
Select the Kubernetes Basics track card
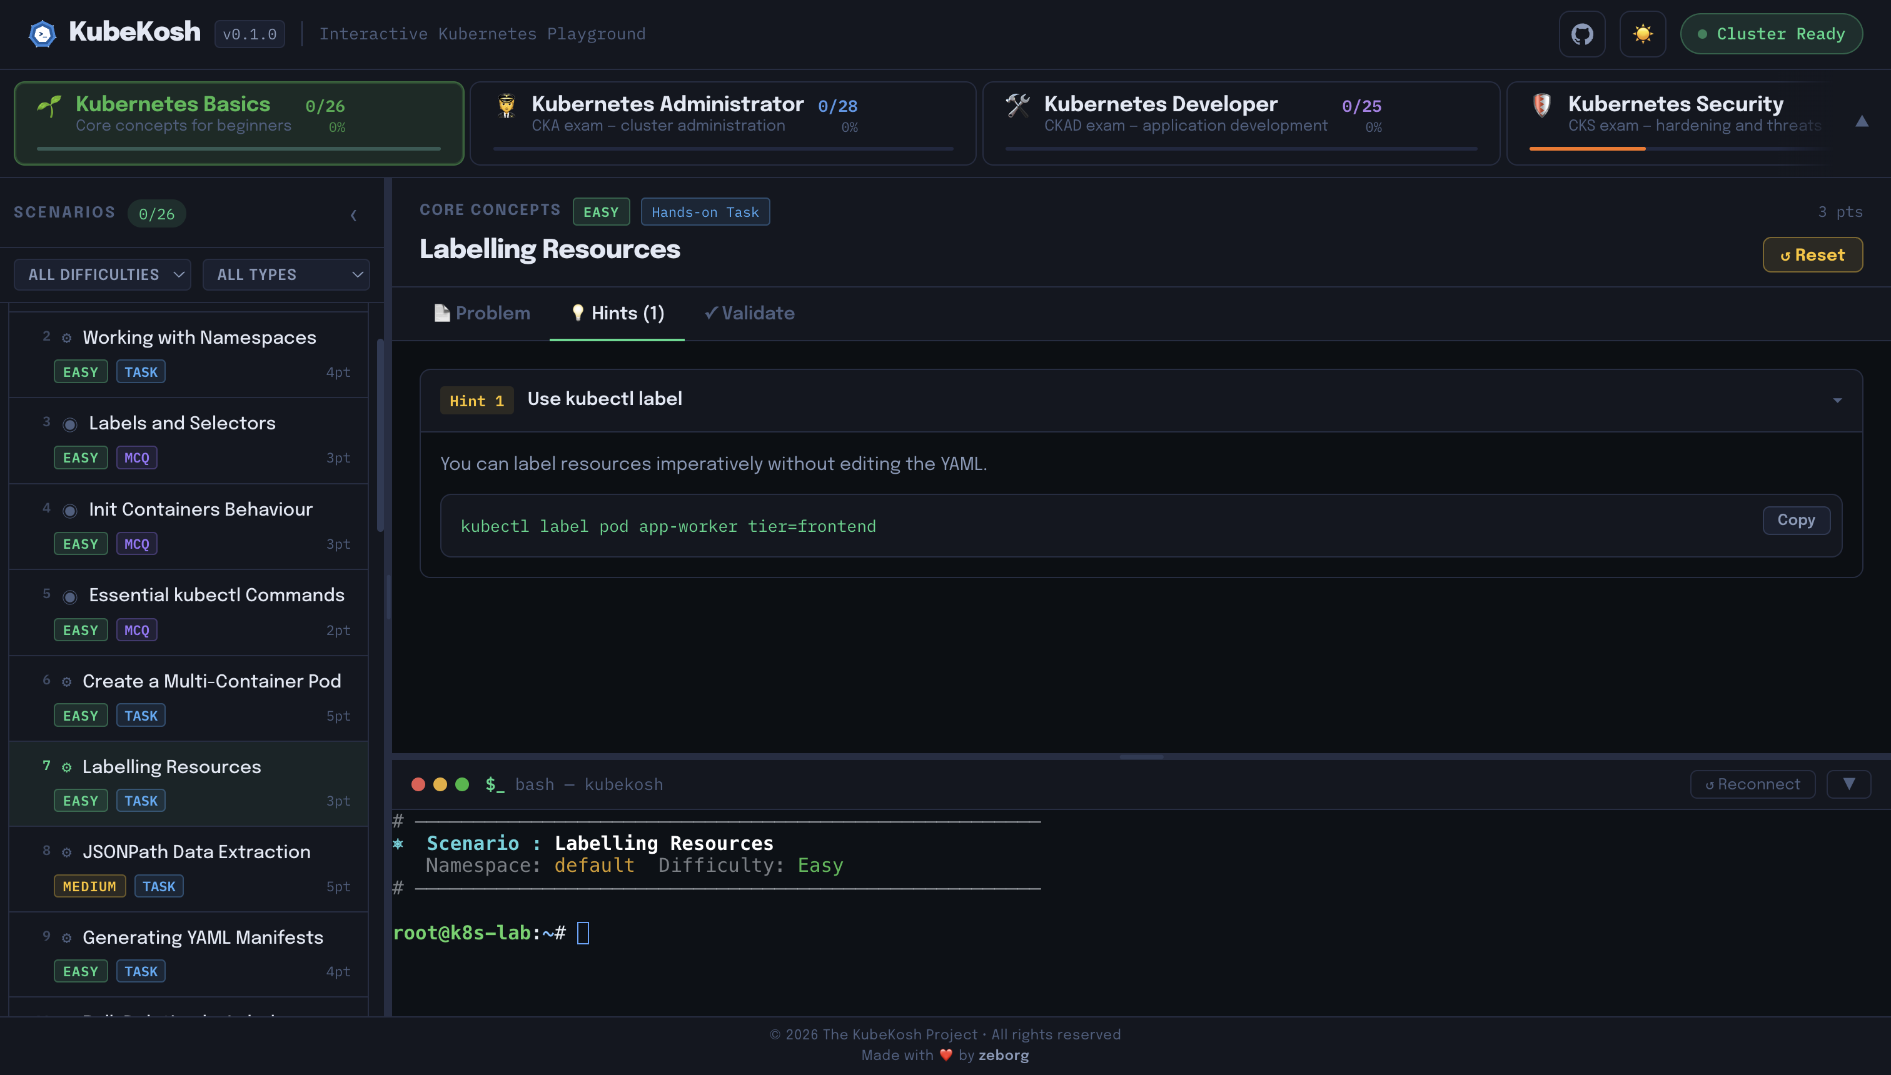pos(240,122)
